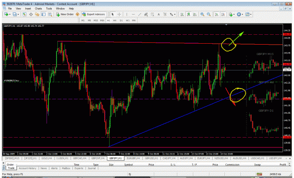
Task: Switch to M5 timeframe
Action: (x=89, y=20)
